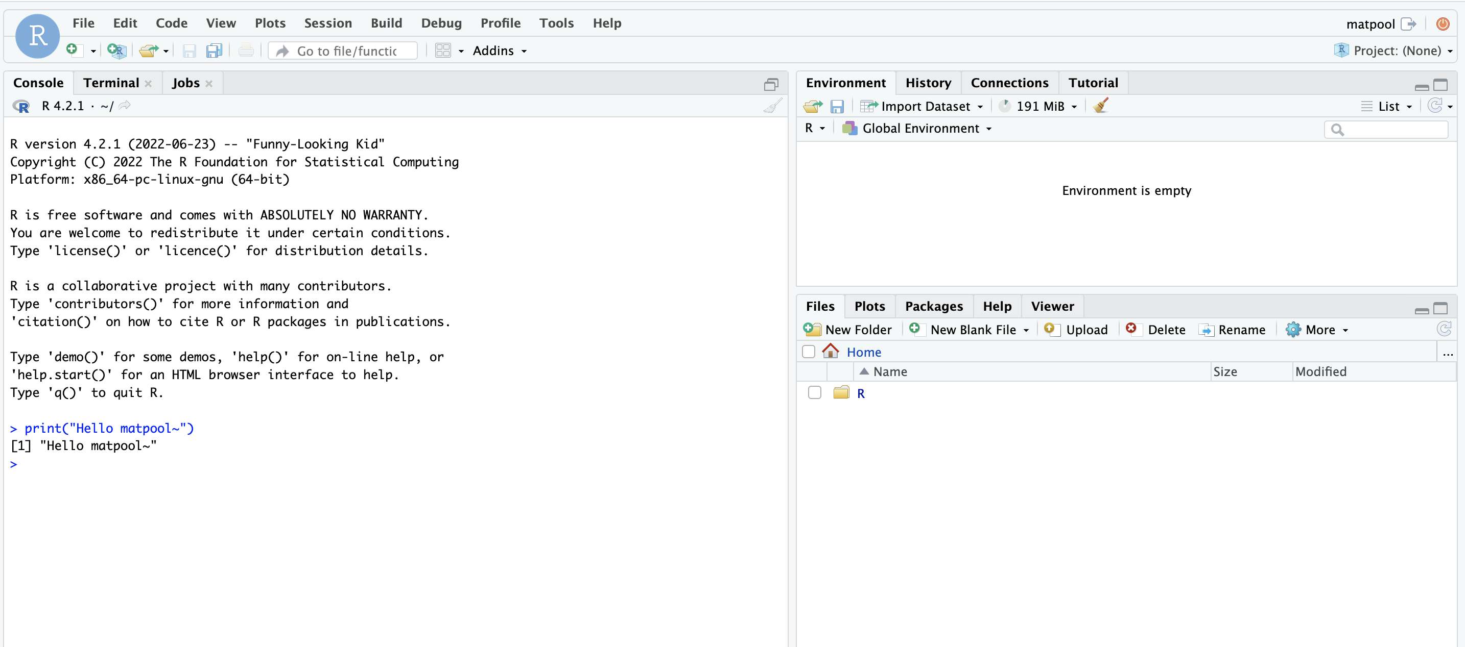The image size is (1465, 647).
Task: Clear console with the broom icon
Action: [x=772, y=106]
